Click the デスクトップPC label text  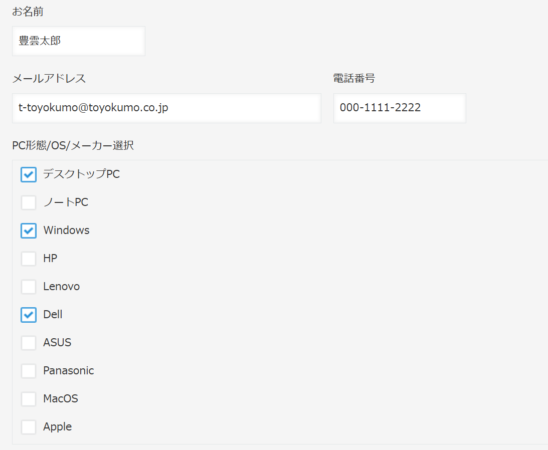[x=81, y=174]
